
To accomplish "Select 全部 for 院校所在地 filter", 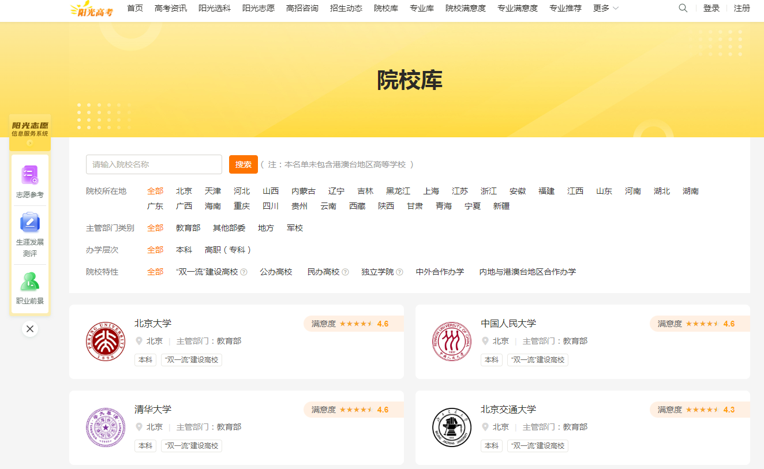I will [155, 191].
